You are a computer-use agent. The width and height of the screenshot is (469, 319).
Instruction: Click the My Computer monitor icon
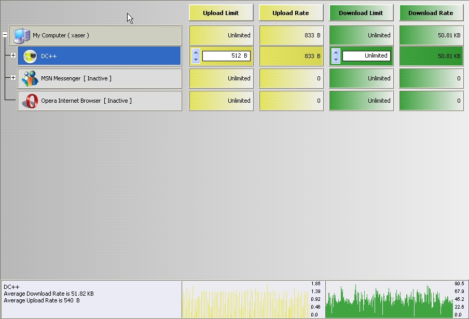point(22,36)
